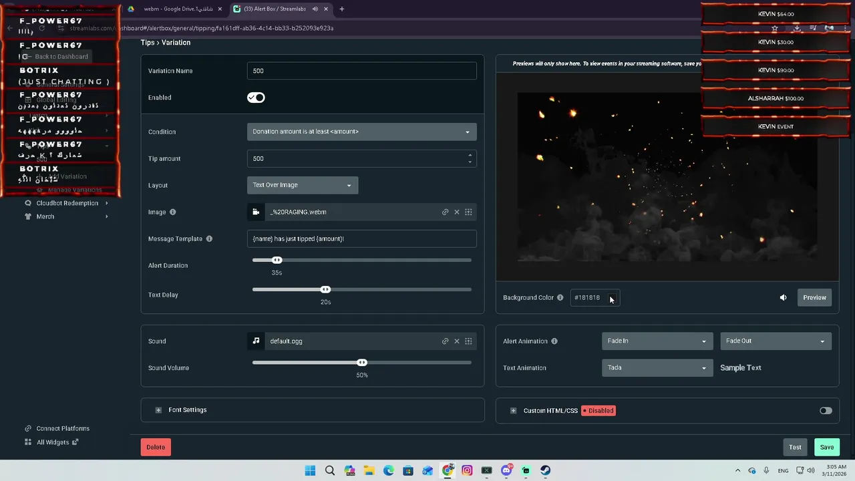Click the info icon next to Image label
The image size is (855, 481).
tap(172, 212)
